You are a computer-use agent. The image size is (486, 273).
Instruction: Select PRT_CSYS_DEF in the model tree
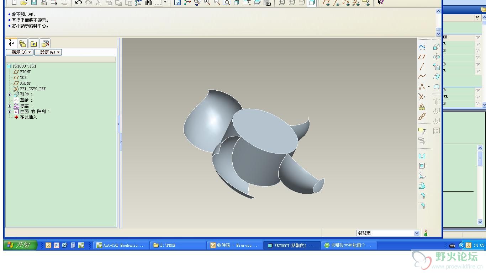tap(33, 89)
